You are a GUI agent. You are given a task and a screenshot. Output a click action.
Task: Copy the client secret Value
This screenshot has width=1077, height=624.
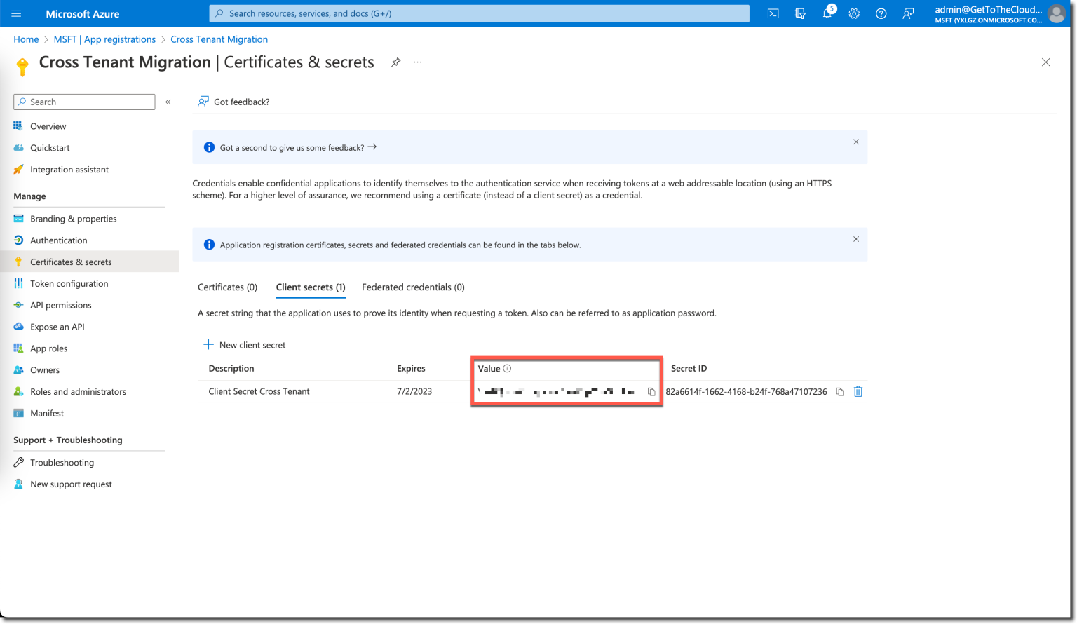pos(651,392)
